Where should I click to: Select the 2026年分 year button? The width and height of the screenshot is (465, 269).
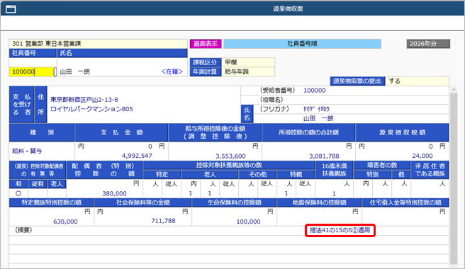[x=428, y=44]
